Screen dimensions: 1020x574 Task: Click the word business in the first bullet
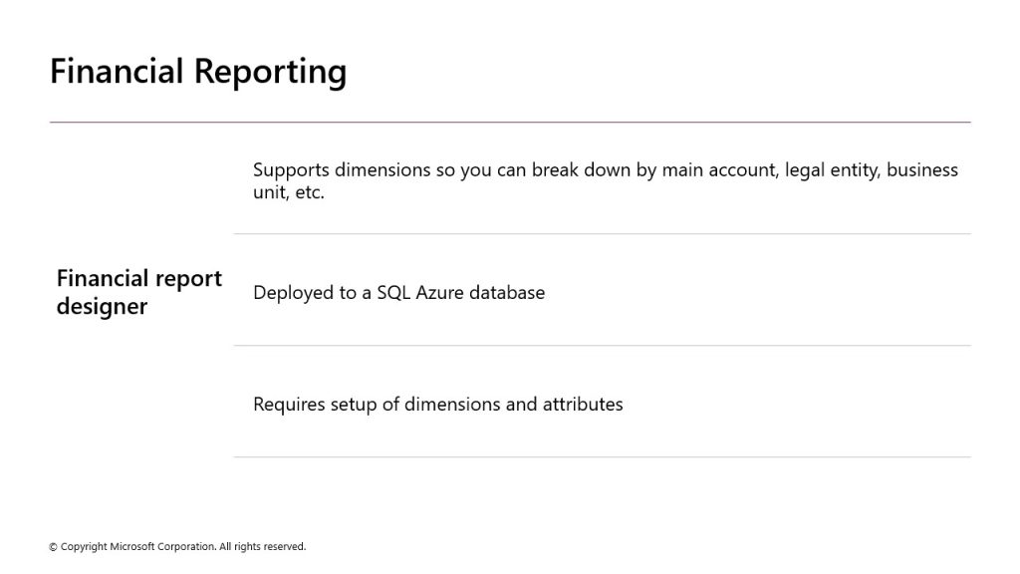click(922, 169)
